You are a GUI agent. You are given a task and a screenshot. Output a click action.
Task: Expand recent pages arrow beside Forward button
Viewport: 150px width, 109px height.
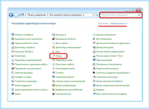[x=19, y=15]
